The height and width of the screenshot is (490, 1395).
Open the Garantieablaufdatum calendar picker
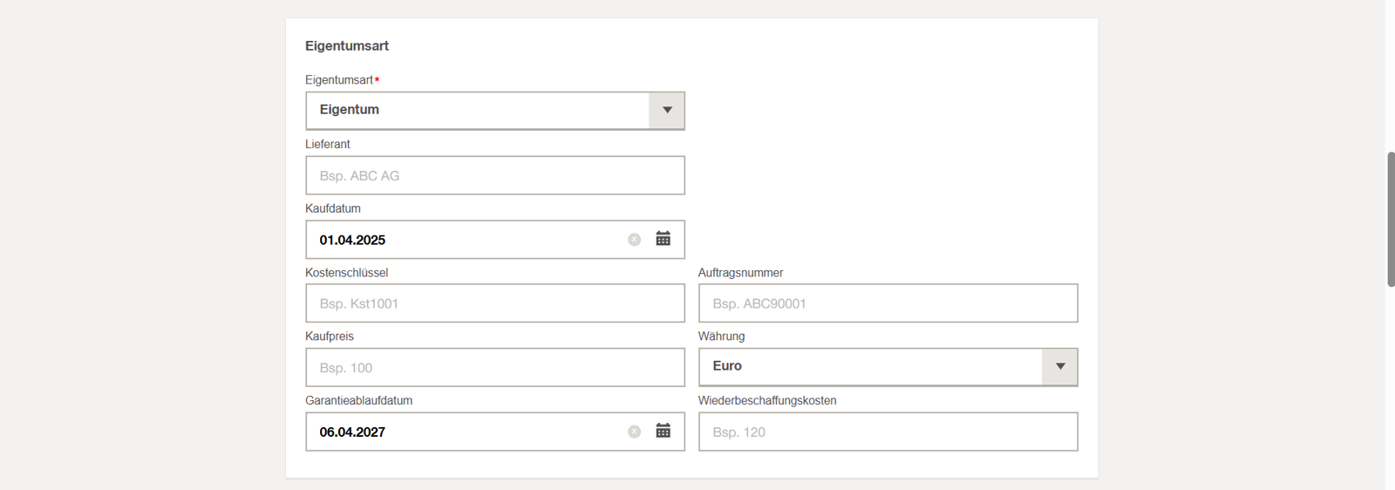click(x=663, y=431)
